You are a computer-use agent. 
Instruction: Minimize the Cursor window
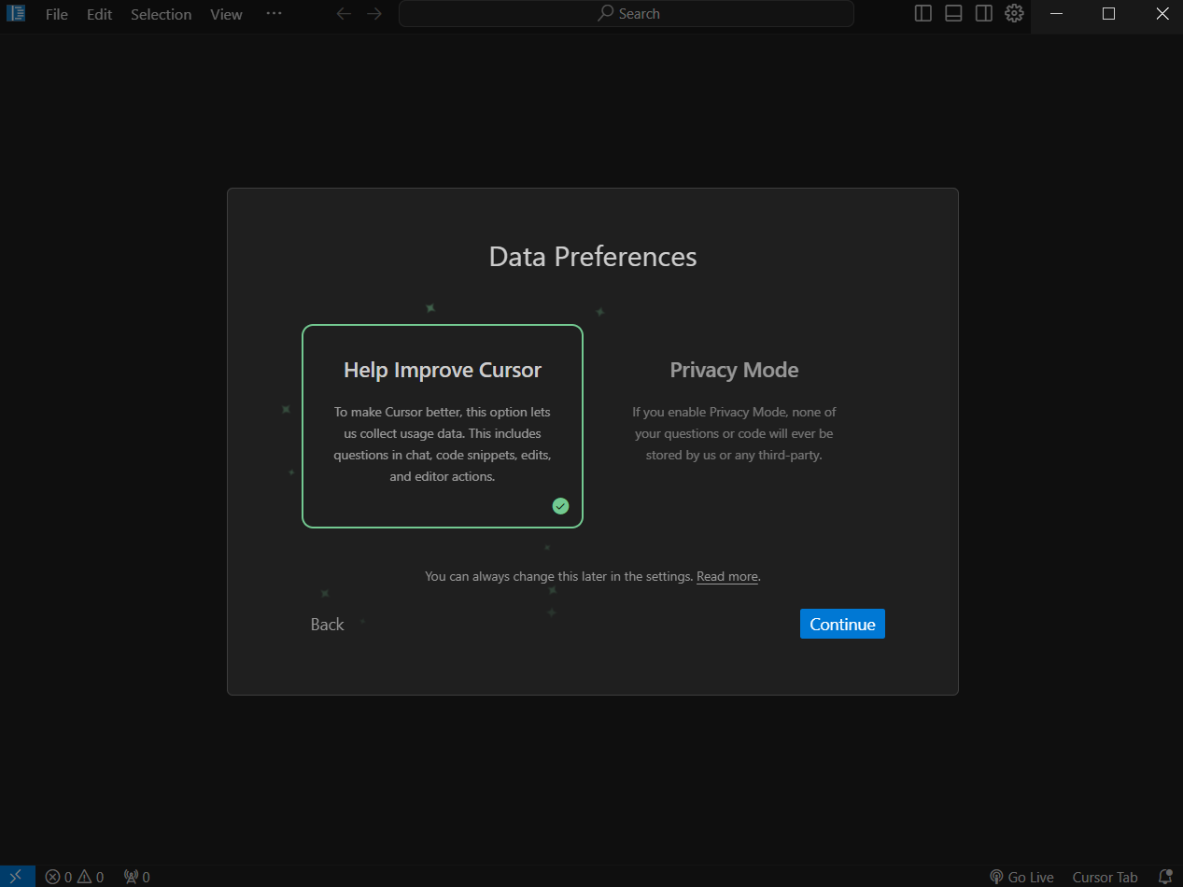tap(1056, 14)
